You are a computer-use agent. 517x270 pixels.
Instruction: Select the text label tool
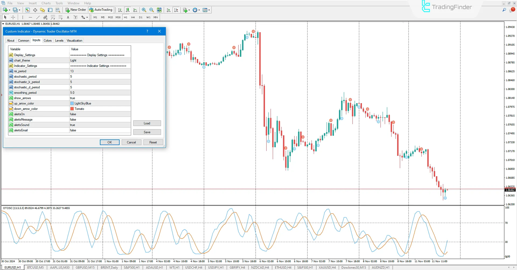pyautogui.click(x=68, y=17)
